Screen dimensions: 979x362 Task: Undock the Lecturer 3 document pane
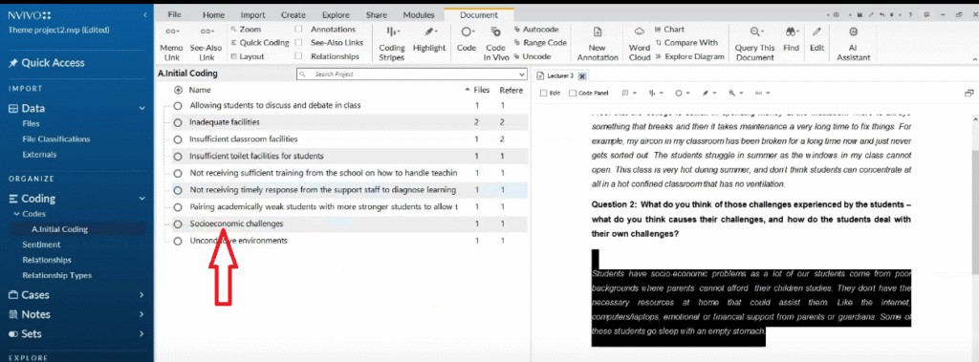pyautogui.click(x=969, y=93)
